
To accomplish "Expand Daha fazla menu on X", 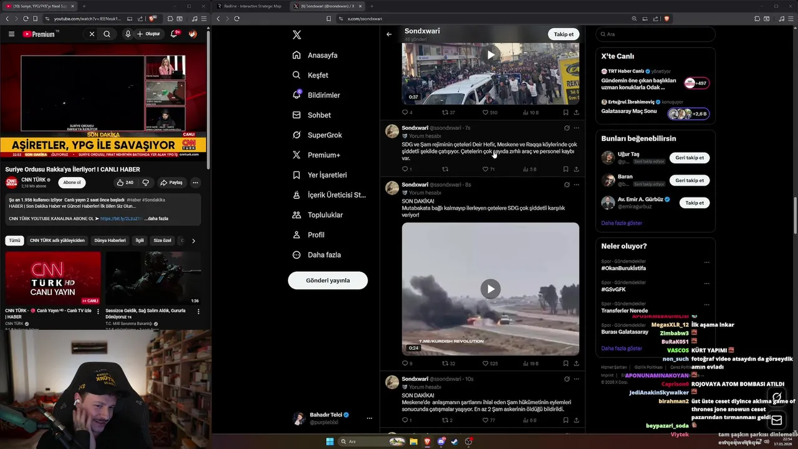I will pyautogui.click(x=316, y=255).
